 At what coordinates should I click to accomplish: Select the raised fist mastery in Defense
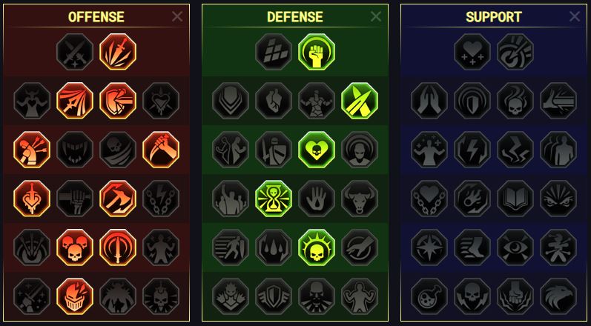(317, 52)
